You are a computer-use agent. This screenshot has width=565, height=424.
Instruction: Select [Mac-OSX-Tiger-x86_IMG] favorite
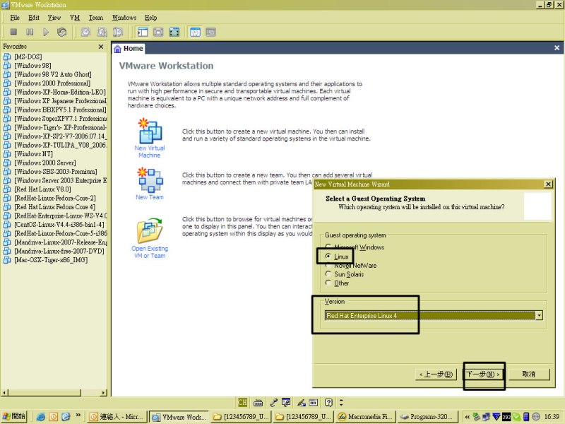coord(51,259)
